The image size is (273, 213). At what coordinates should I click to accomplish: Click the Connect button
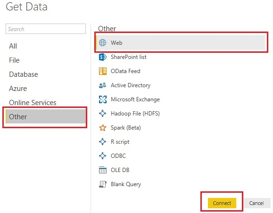coord(222,203)
